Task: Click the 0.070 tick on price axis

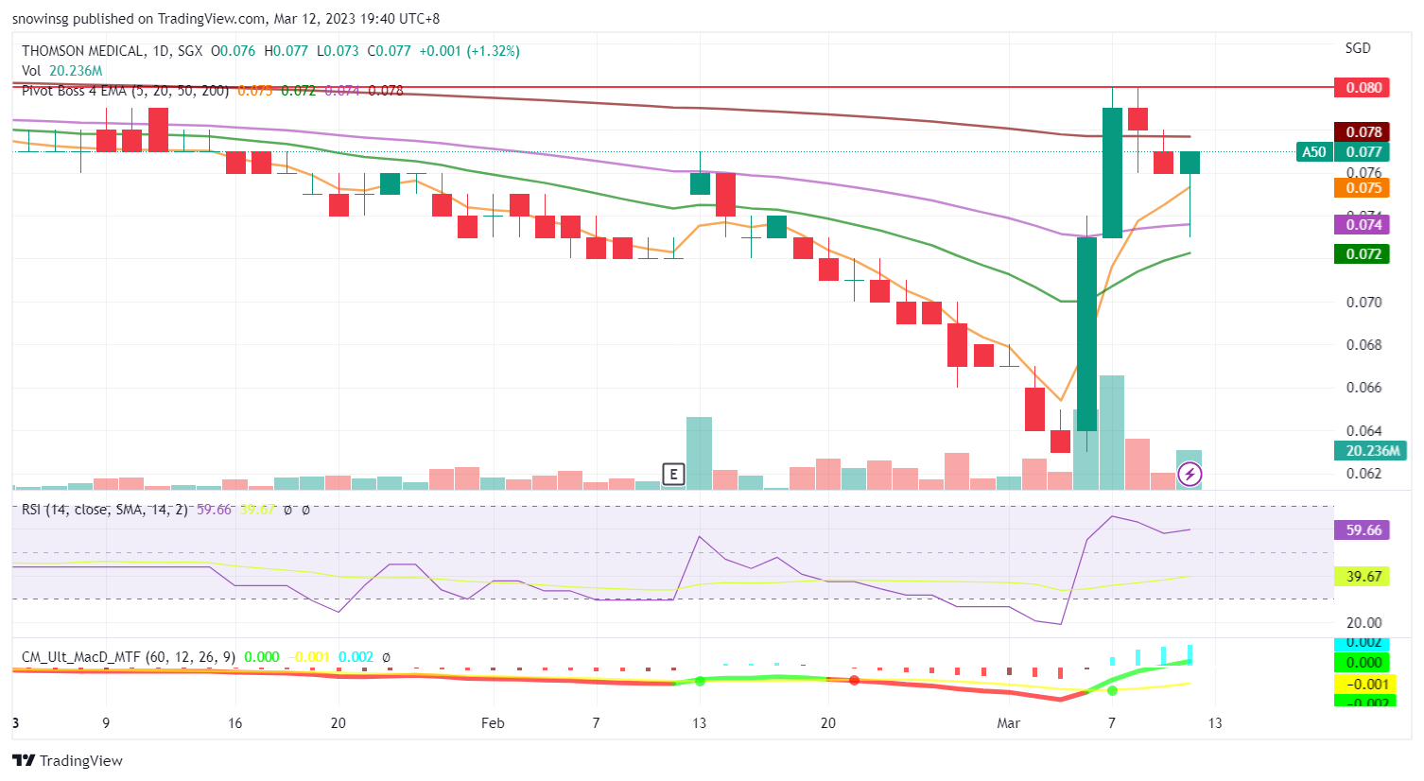Action: tap(1363, 302)
